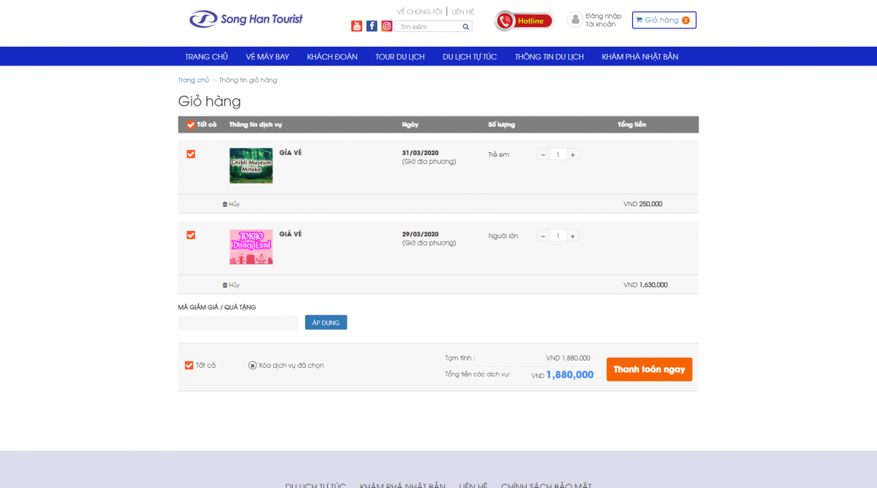This screenshot has height=488, width=877.
Task: Open the VÉ MÁY BAY menu
Action: coord(267,57)
